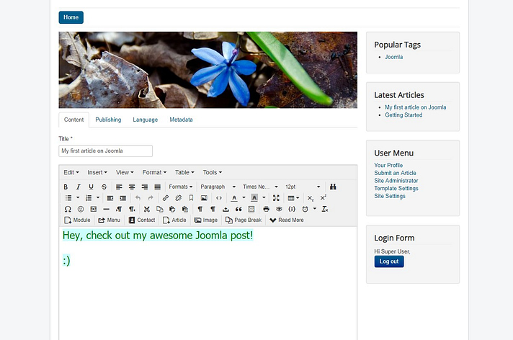This screenshot has width=513, height=340.
Task: Insert an emoticon using the smiley icon
Action: coord(81,209)
